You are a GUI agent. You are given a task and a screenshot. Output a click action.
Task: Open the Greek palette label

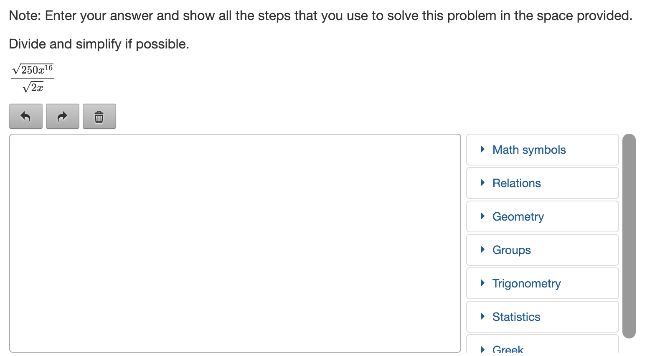508,349
